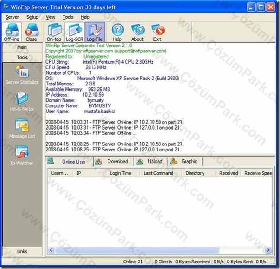Click the 0 Bytes Sent status entry
The width and height of the screenshot is (280, 269).
tap(240, 262)
